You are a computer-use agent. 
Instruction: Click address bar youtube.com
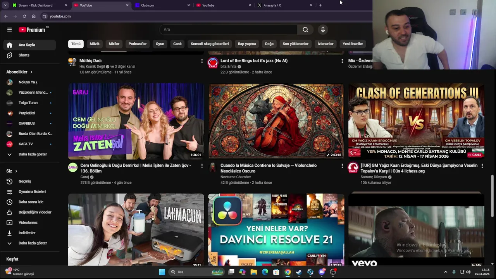point(60,16)
